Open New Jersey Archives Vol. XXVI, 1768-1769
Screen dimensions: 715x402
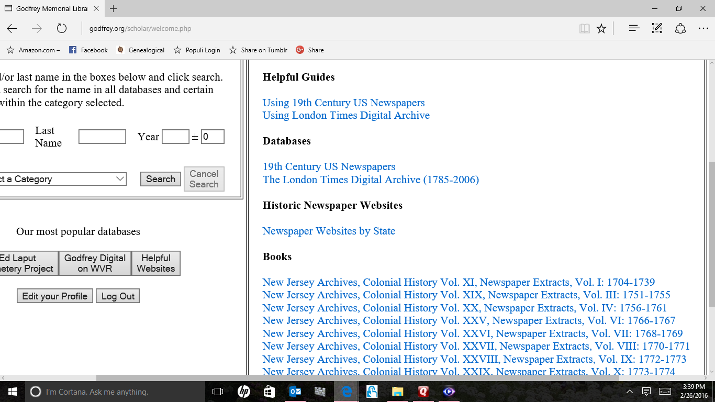click(473, 334)
